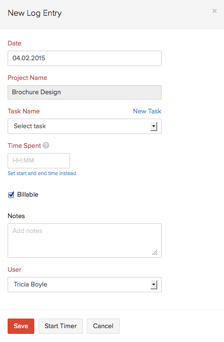Image resolution: width=224 pixels, height=342 pixels.
Task: Click into the Add notes text area
Action: (x=84, y=241)
